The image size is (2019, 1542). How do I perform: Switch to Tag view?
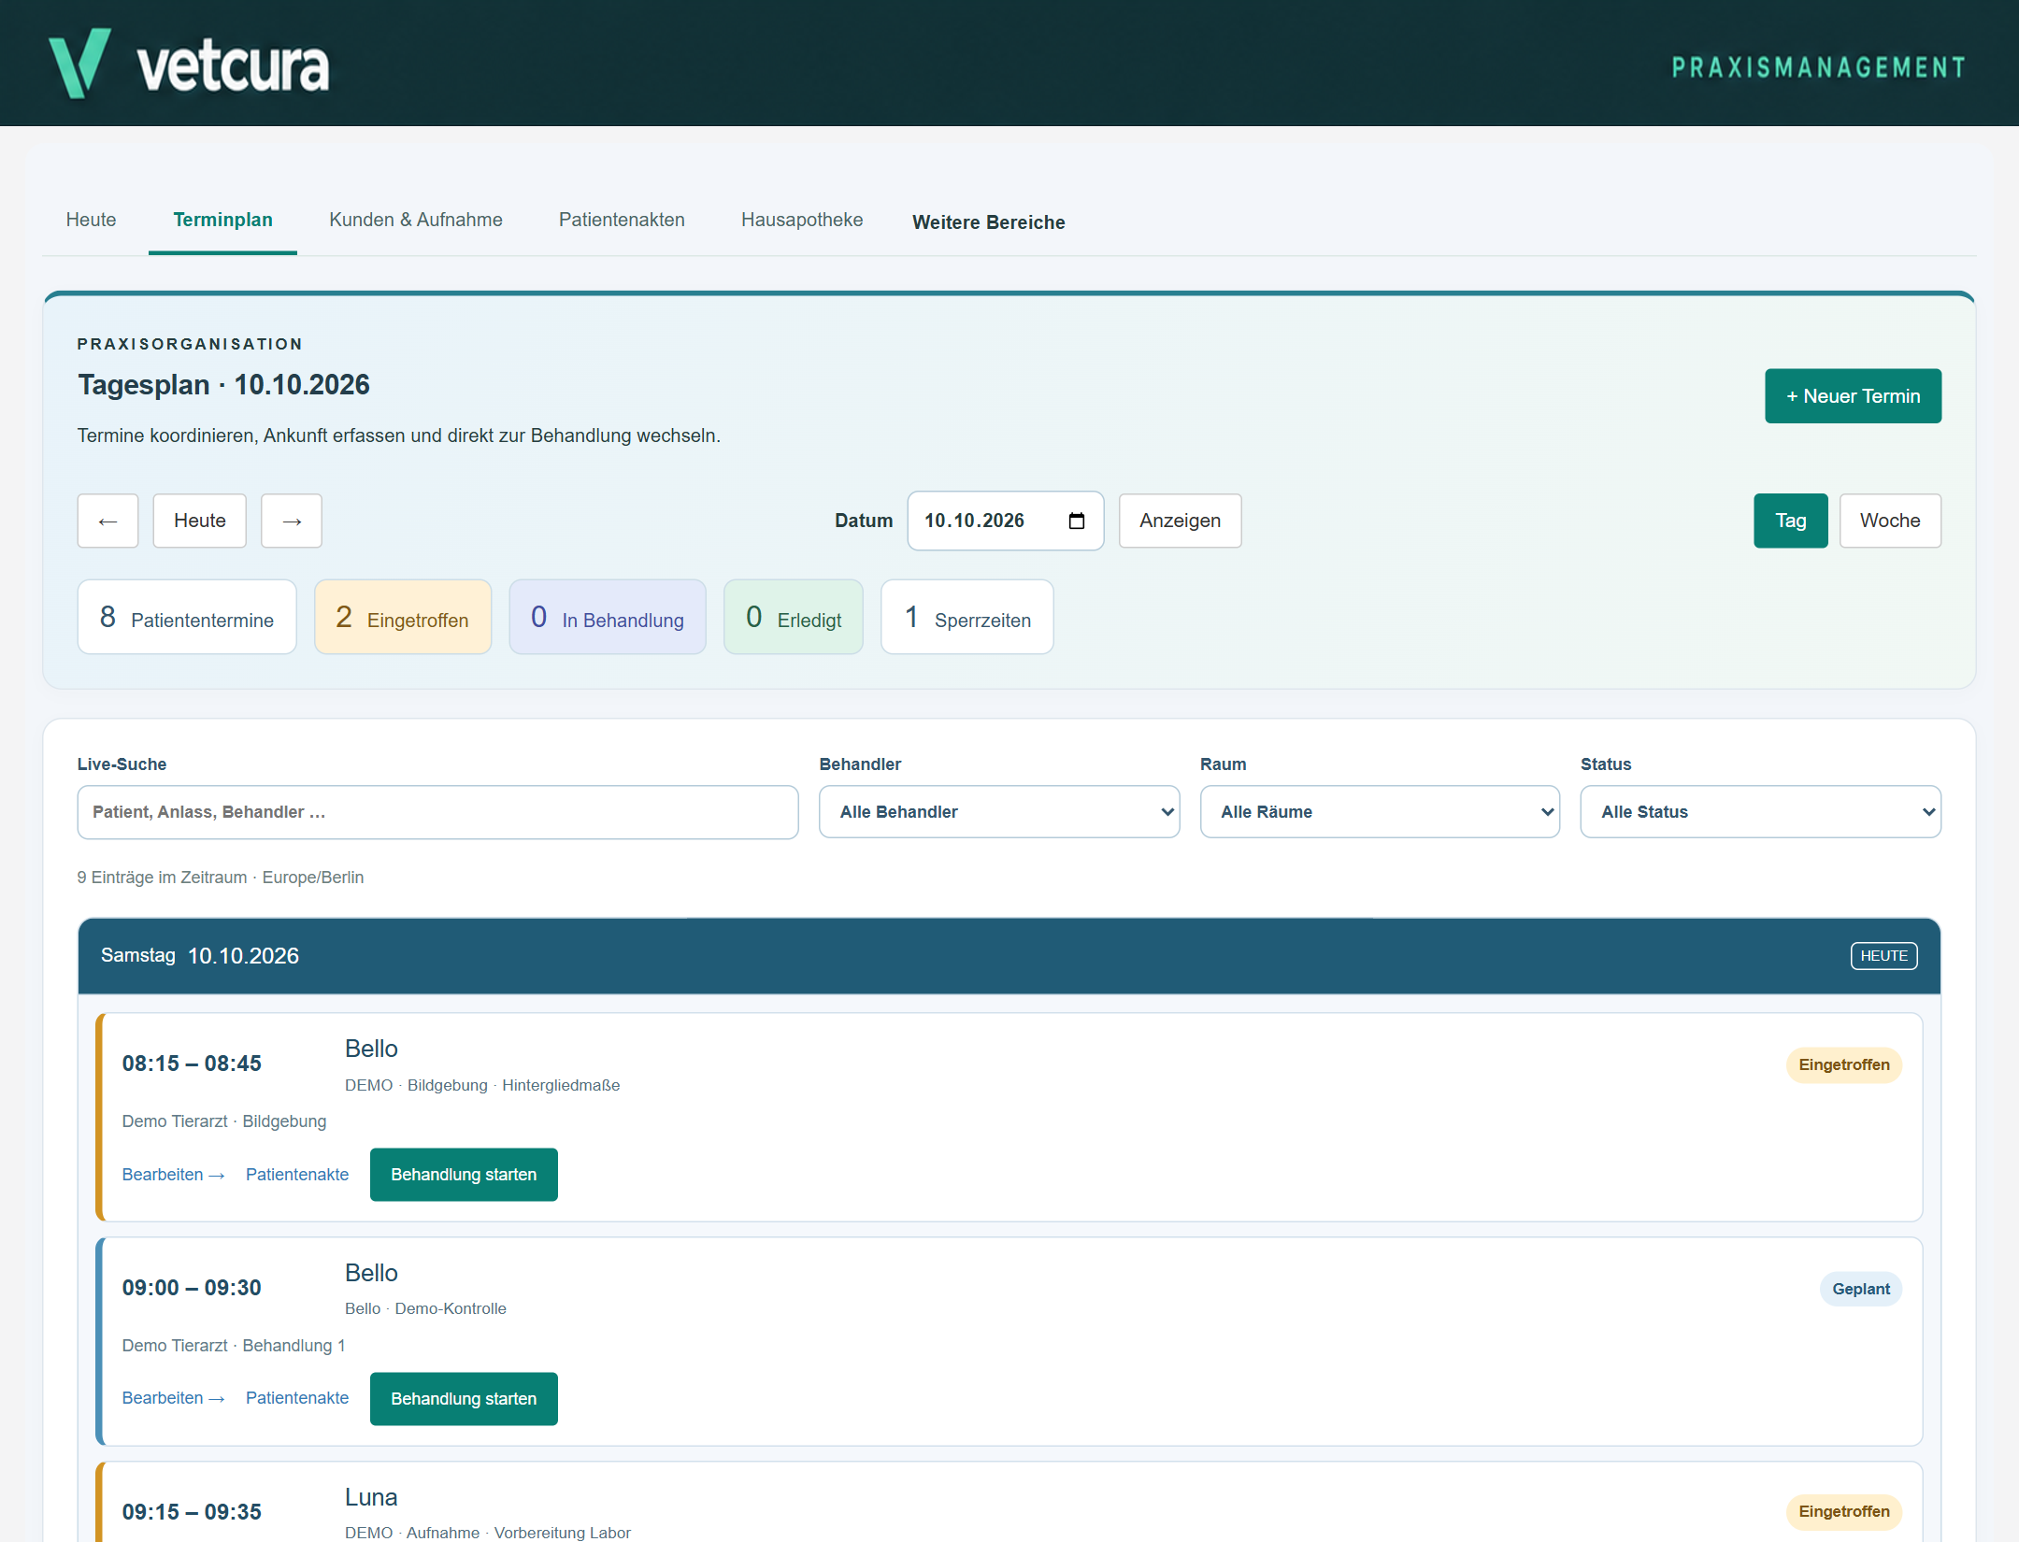(1790, 521)
